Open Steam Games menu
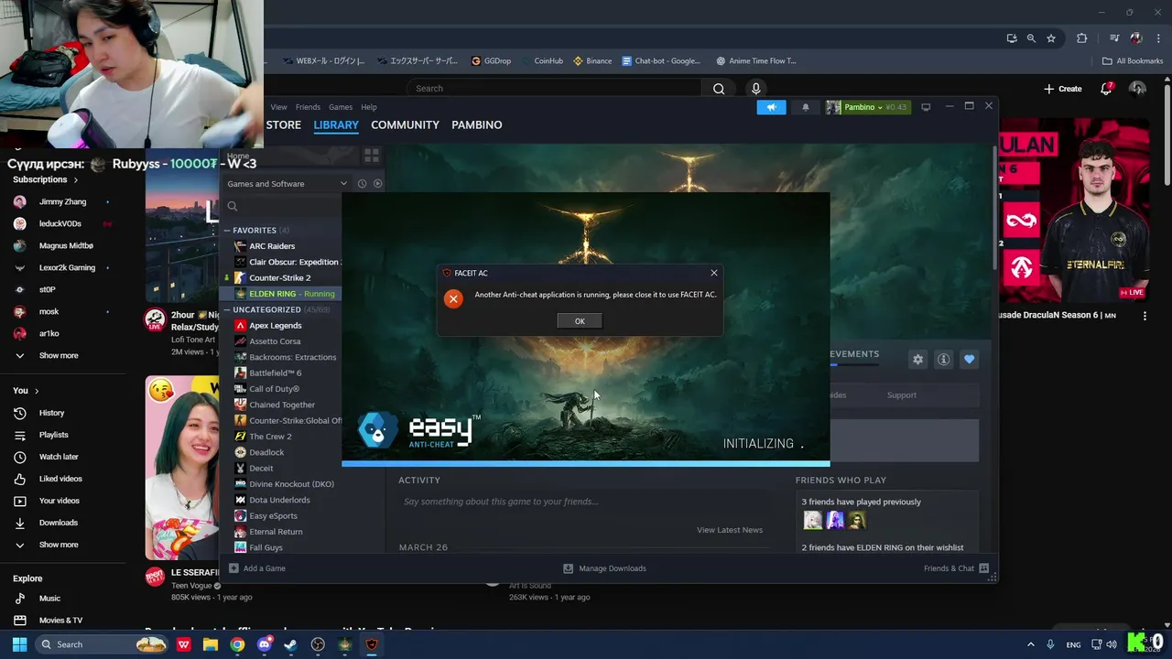The width and height of the screenshot is (1172, 659). (341, 107)
